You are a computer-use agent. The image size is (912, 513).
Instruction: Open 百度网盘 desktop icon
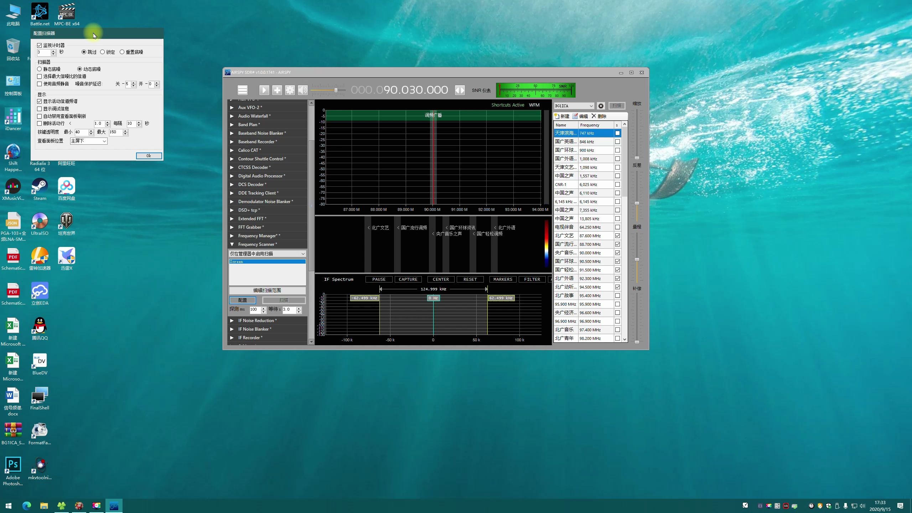pyautogui.click(x=67, y=190)
